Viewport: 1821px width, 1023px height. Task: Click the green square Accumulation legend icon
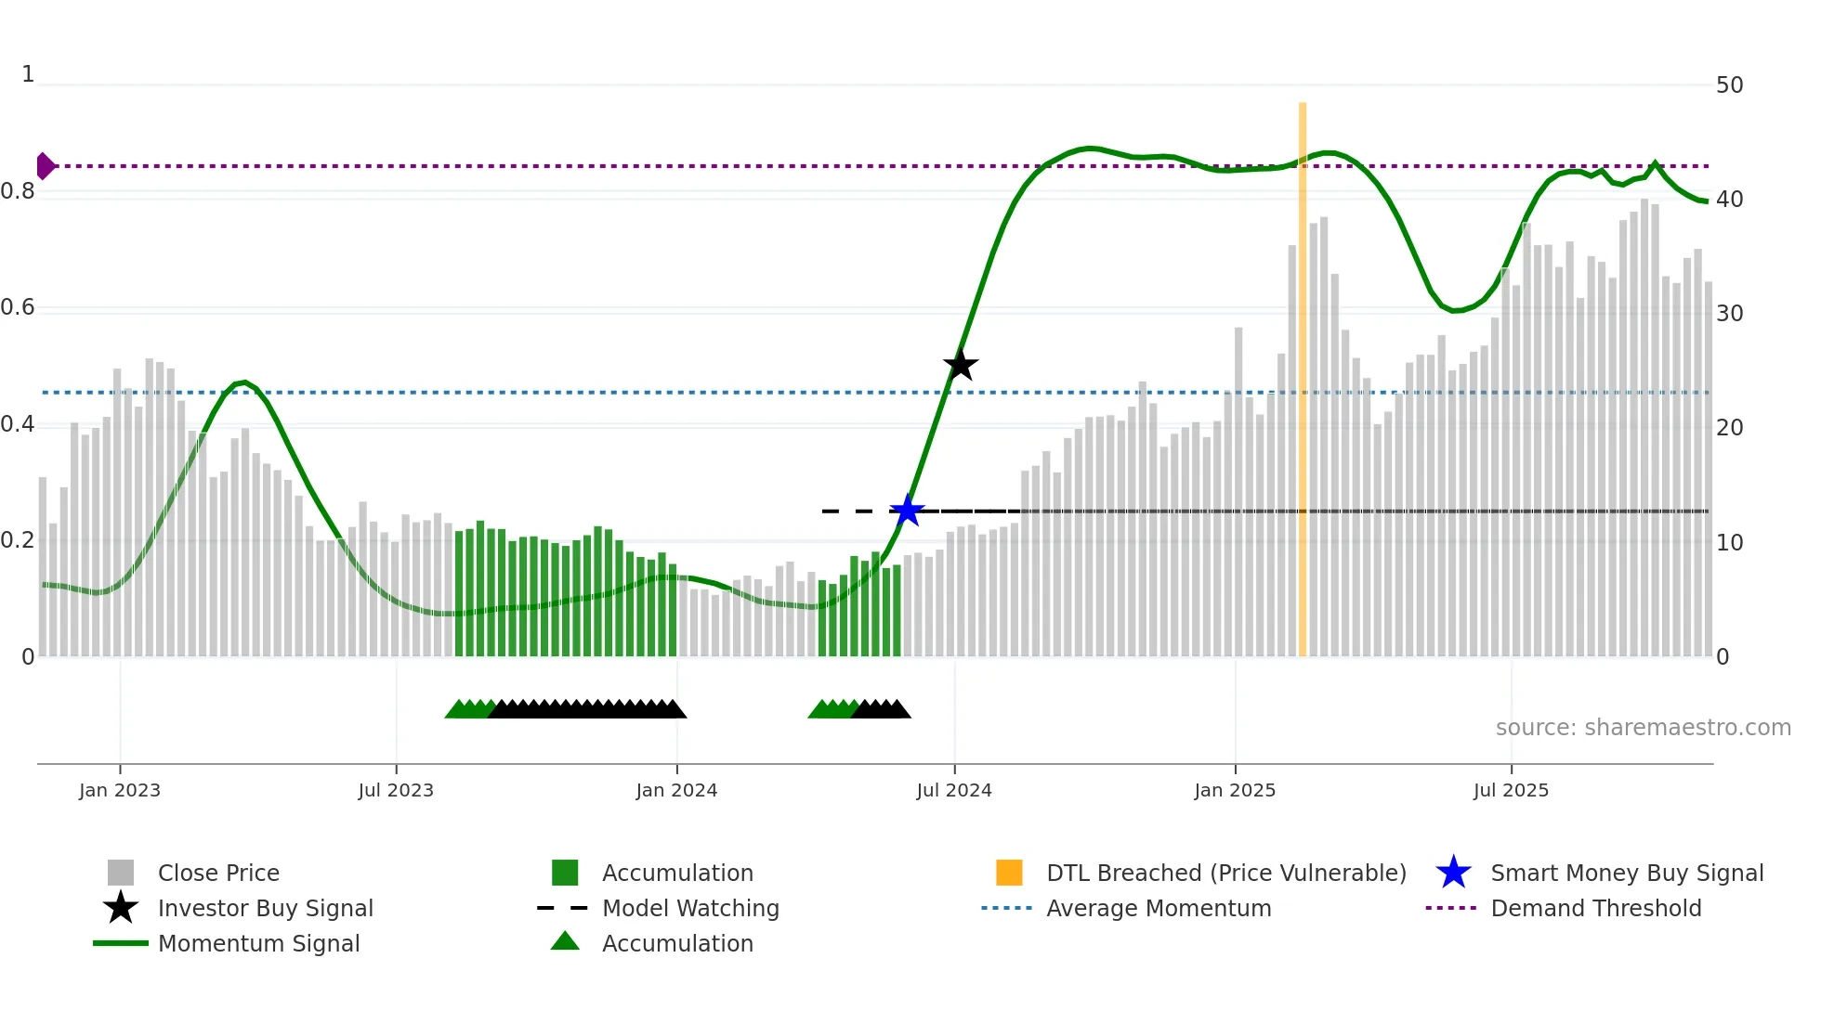click(565, 873)
